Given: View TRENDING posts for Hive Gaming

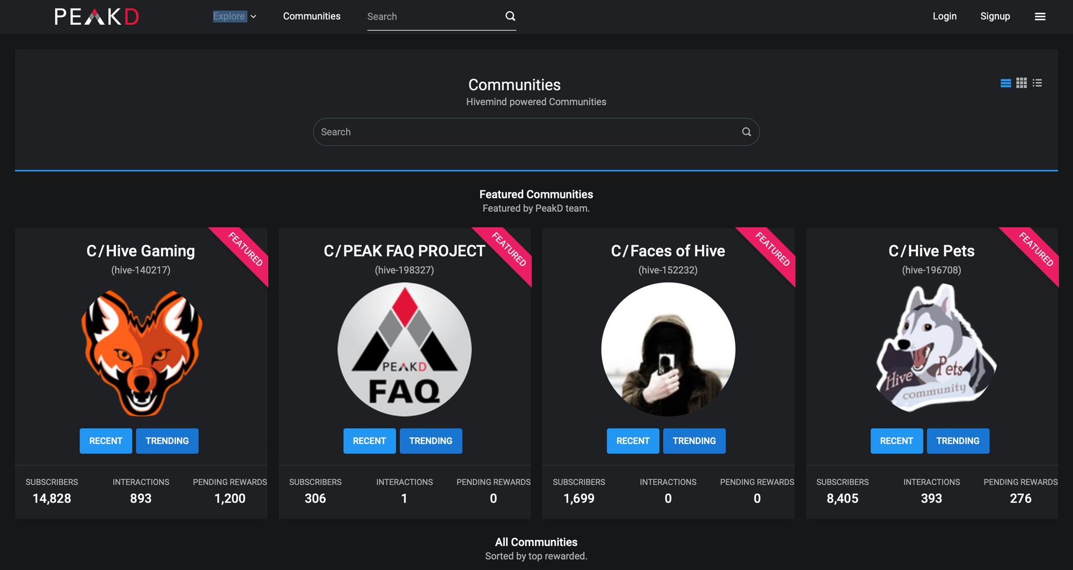Looking at the screenshot, I should click(167, 441).
